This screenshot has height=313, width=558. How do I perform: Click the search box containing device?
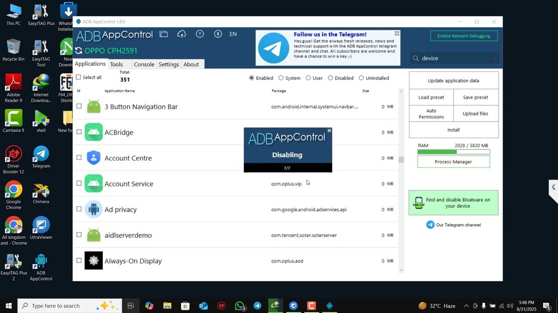[x=453, y=58]
